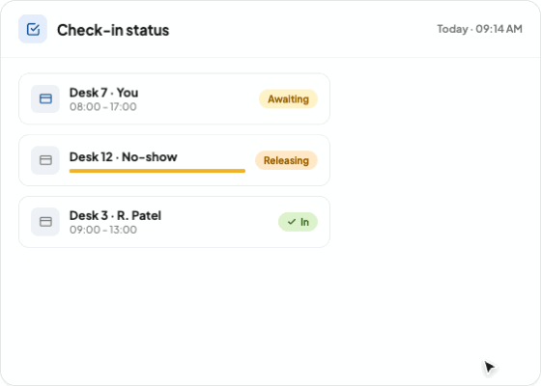541x386 pixels.
Task: Click the 08:00 – 17:00 time range
Action: 103,107
